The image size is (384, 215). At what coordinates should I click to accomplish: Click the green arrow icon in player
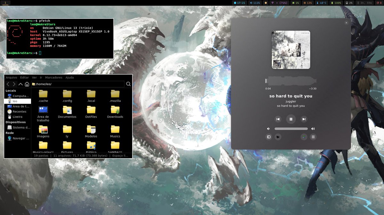tap(304, 137)
